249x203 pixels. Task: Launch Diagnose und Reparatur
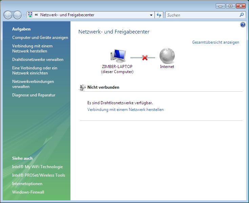(34, 95)
